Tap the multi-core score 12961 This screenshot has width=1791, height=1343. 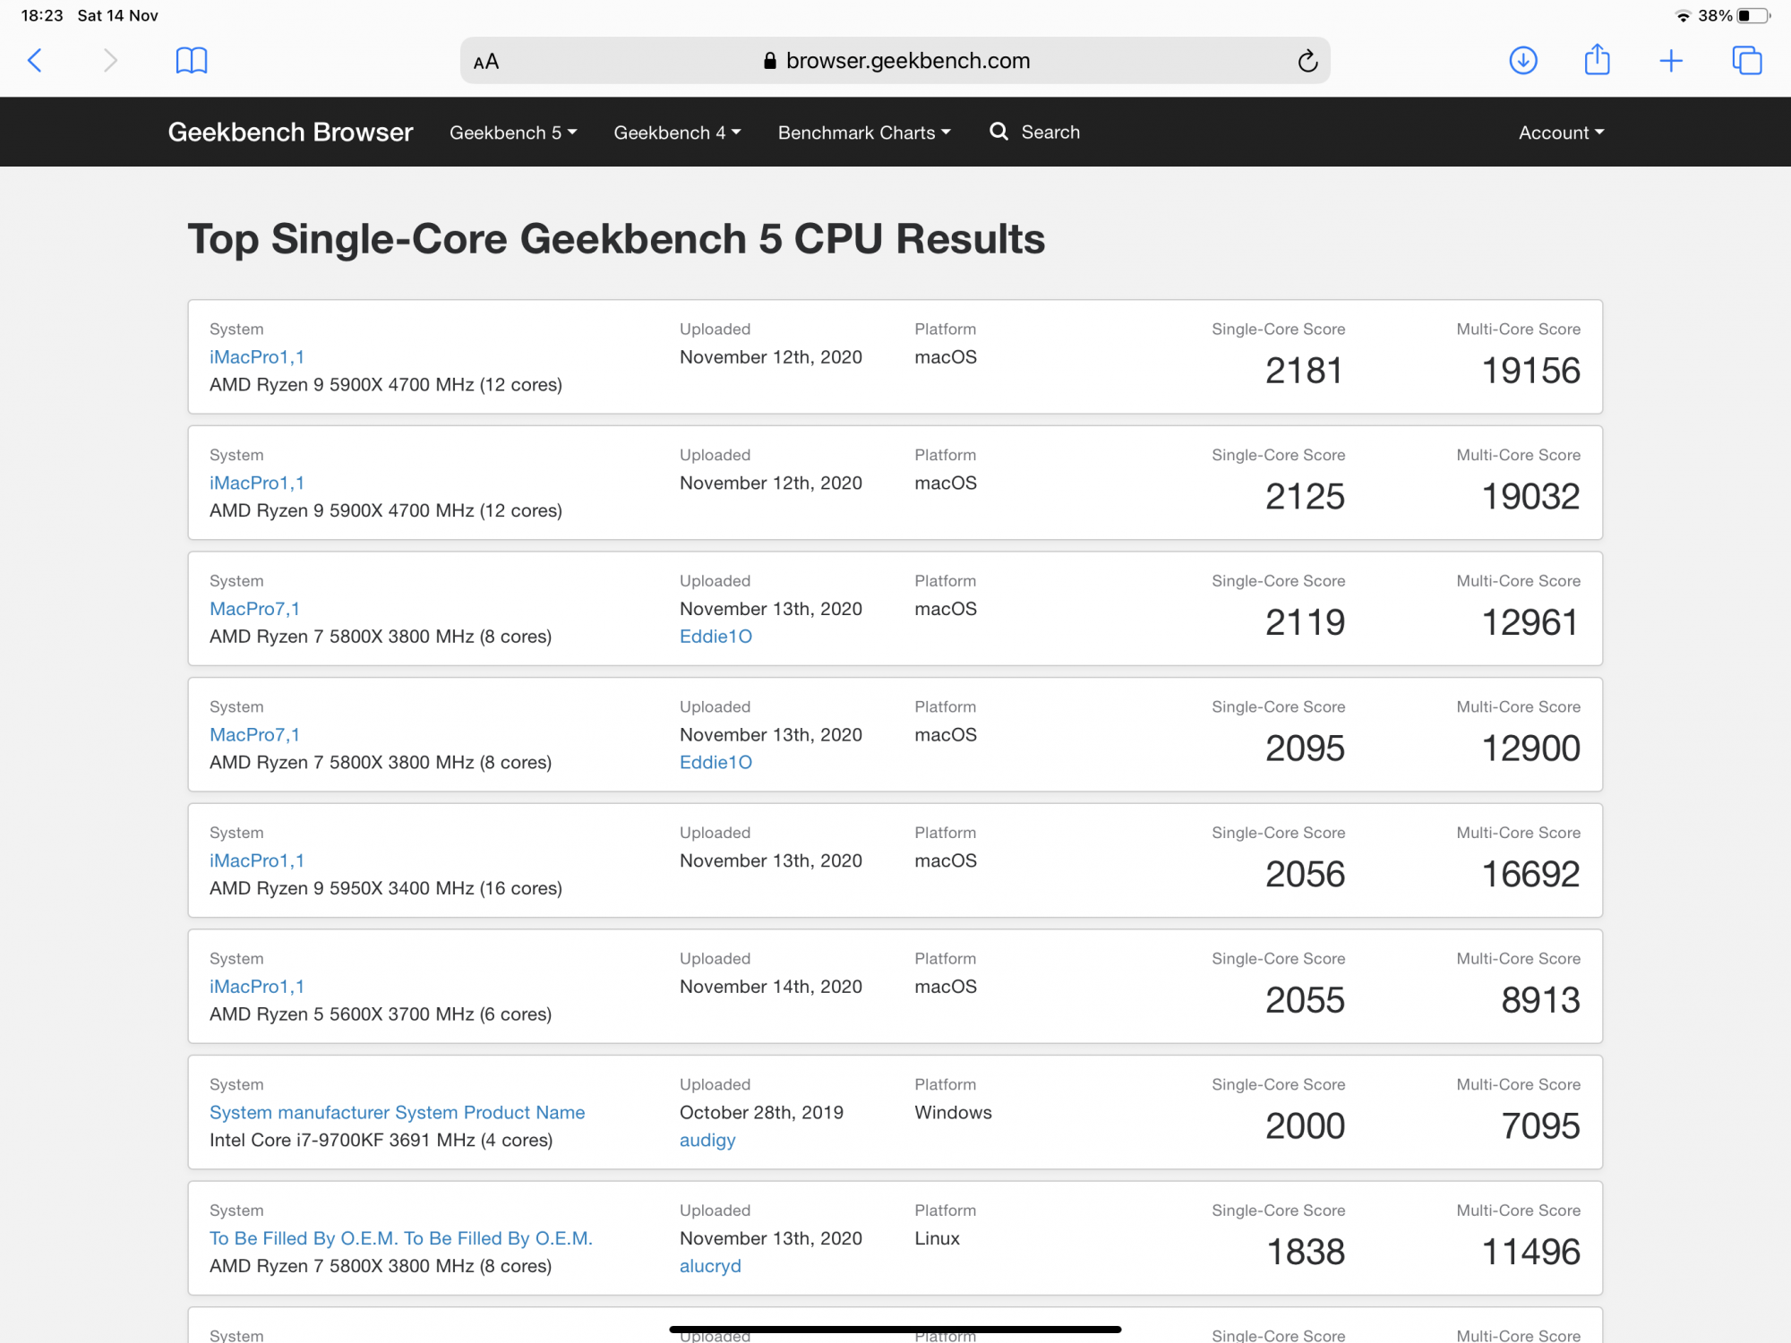[1530, 622]
